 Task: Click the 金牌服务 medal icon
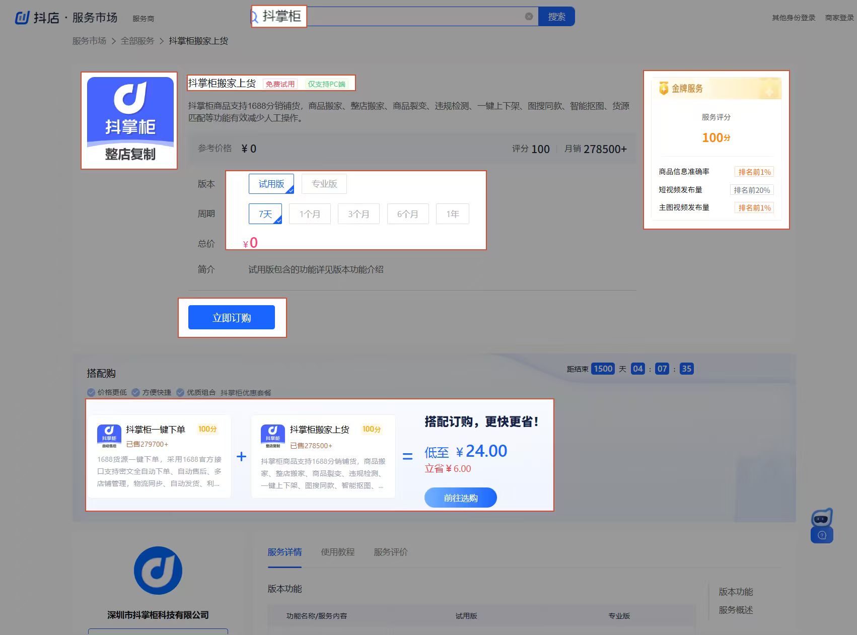pyautogui.click(x=664, y=88)
